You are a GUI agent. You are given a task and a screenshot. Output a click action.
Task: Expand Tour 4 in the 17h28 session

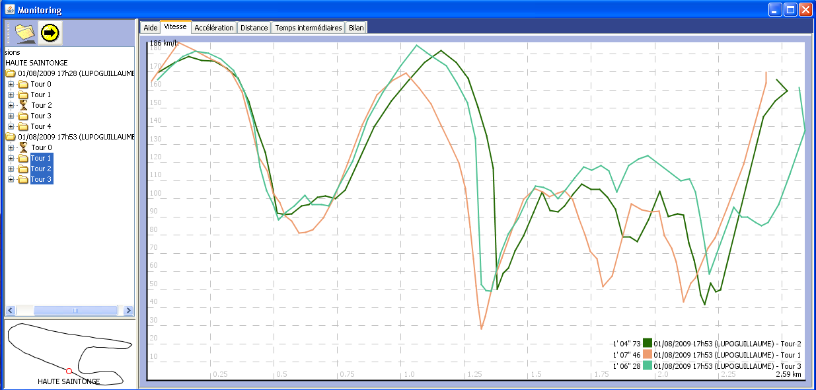[x=11, y=126]
